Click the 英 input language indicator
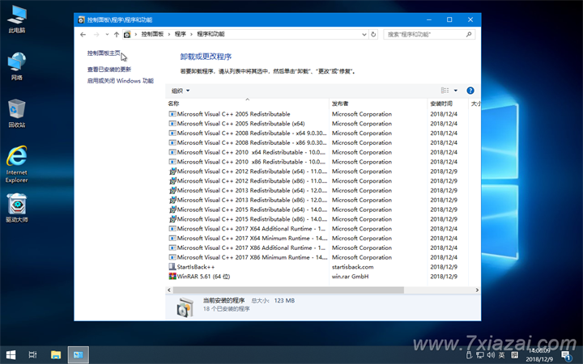 [x=501, y=355]
